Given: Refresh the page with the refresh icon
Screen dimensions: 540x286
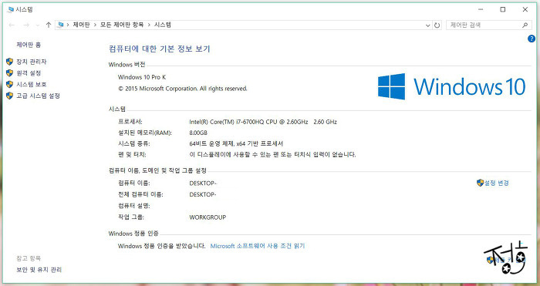Looking at the screenshot, I should [437, 25].
